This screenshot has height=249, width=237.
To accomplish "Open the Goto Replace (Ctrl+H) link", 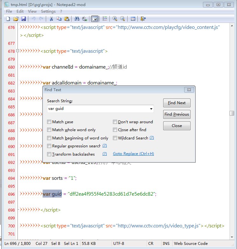I will 134,154.
